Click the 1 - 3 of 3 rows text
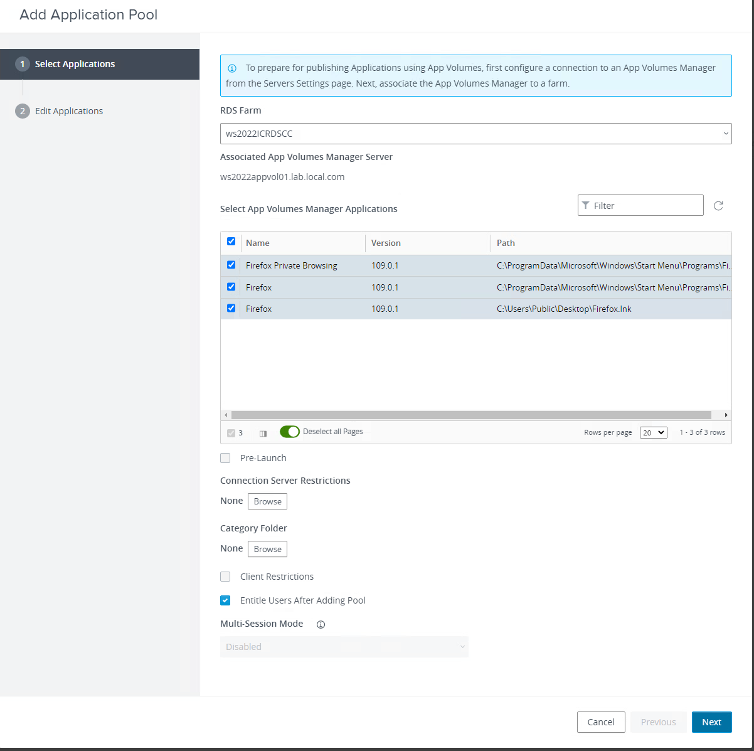Viewport: 754px width, 751px height. tap(703, 432)
